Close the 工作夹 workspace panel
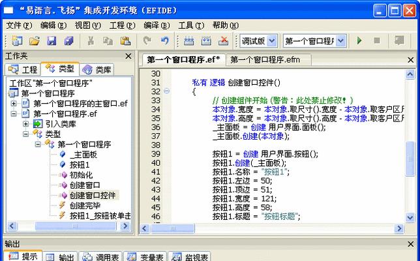Screen dimensions: 420x261 (x=128, y=56)
